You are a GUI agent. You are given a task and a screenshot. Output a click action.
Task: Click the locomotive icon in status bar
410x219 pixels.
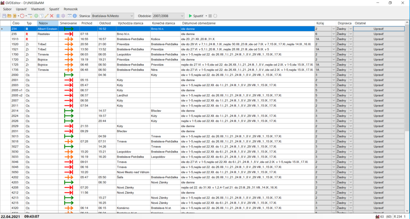pos(377,216)
